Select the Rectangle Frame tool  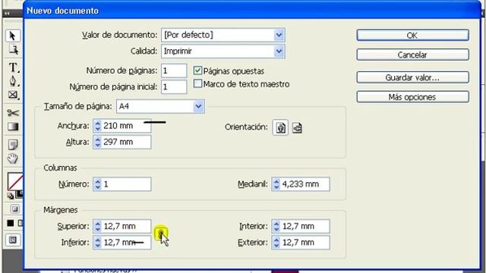point(13,95)
